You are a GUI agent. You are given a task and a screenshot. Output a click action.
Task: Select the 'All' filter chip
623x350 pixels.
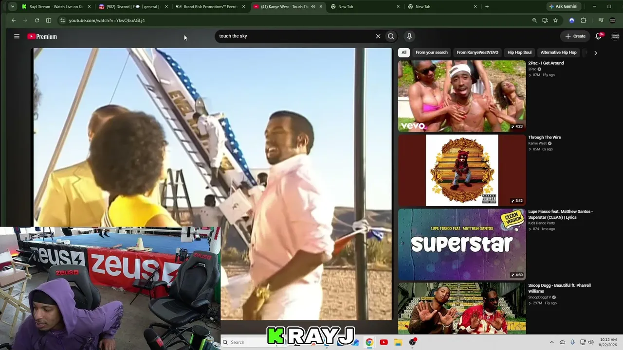(404, 52)
